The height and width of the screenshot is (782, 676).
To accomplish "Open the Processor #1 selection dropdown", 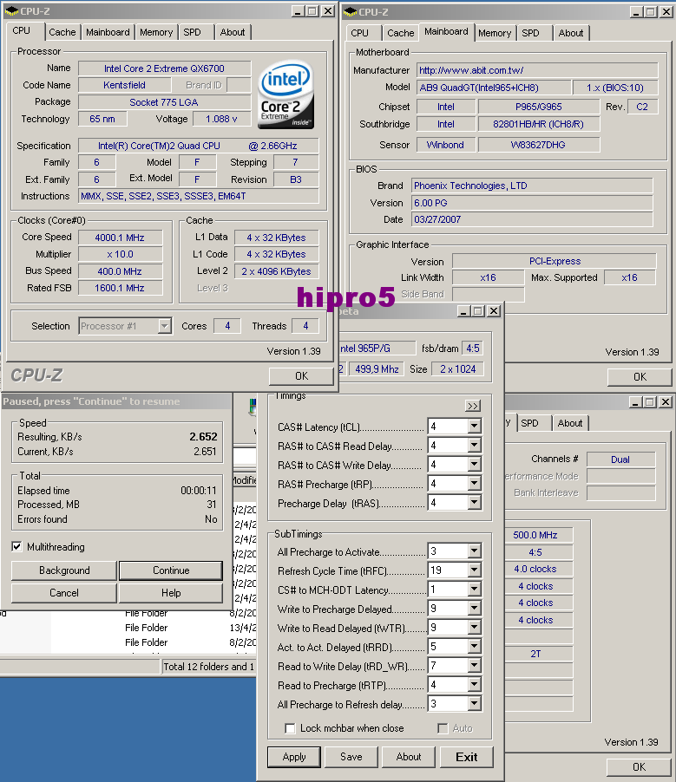I will (x=125, y=326).
